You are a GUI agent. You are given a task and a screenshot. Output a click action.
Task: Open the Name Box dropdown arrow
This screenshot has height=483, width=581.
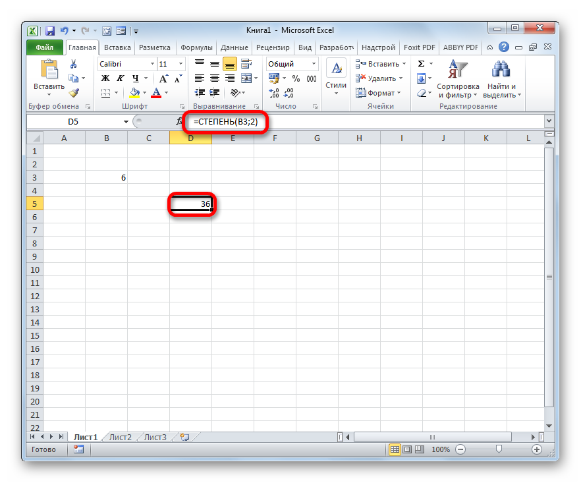(126, 122)
